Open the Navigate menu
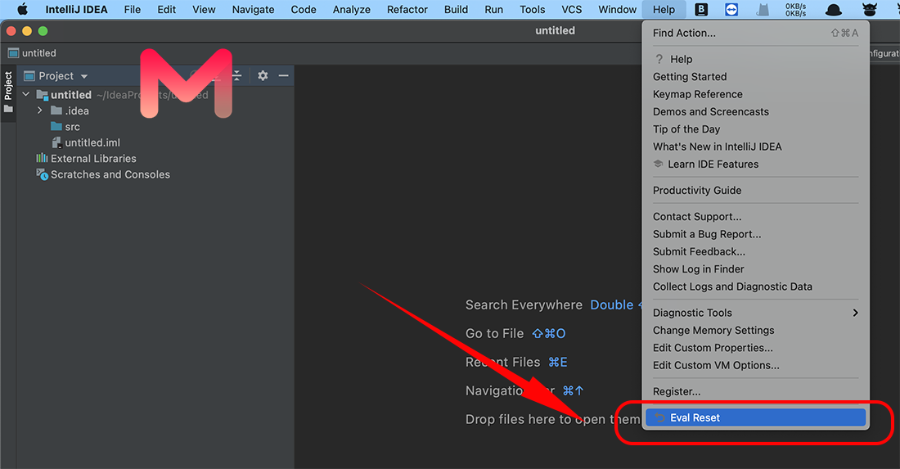The image size is (900, 469). (x=253, y=9)
